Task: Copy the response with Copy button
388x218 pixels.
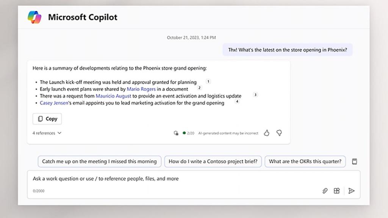Action: 47,119
